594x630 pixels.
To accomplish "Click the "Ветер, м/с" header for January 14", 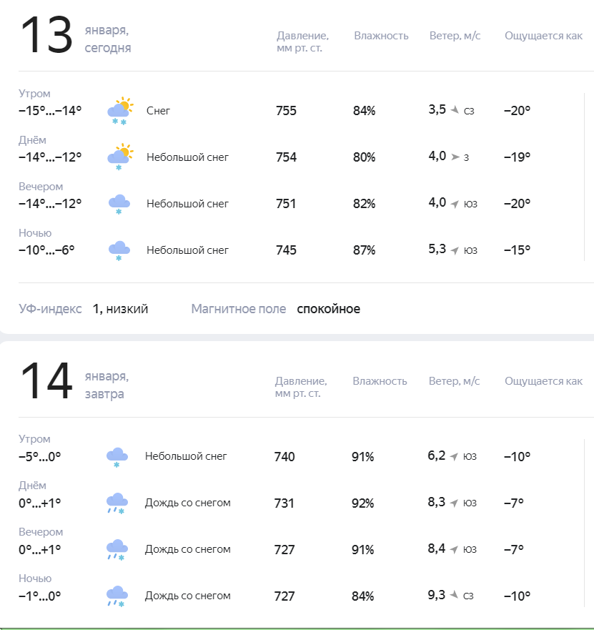I will pyautogui.click(x=454, y=381).
